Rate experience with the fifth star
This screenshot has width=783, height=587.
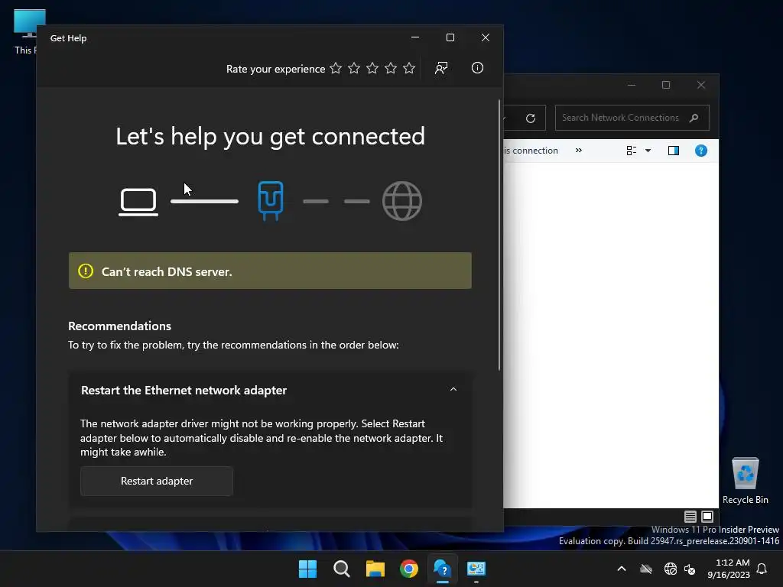point(409,68)
